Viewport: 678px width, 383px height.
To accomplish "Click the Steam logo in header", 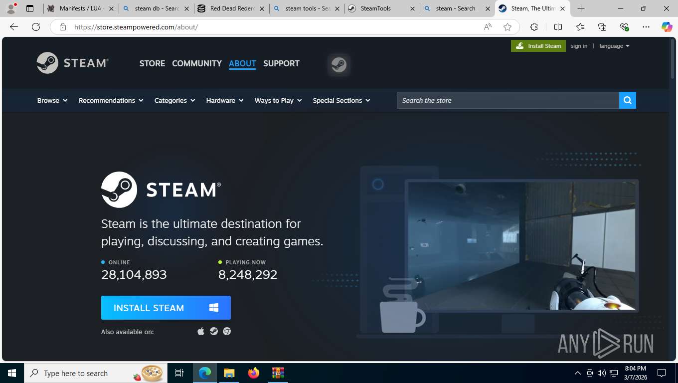I will (73, 63).
